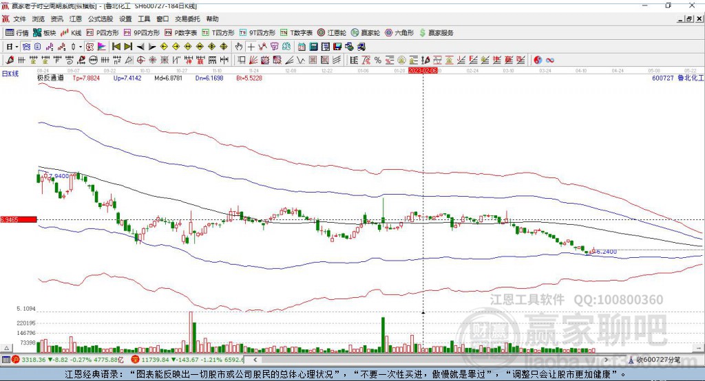Click the red 2023-02-06 date marker
This screenshot has width=705, height=381.
[x=423, y=71]
